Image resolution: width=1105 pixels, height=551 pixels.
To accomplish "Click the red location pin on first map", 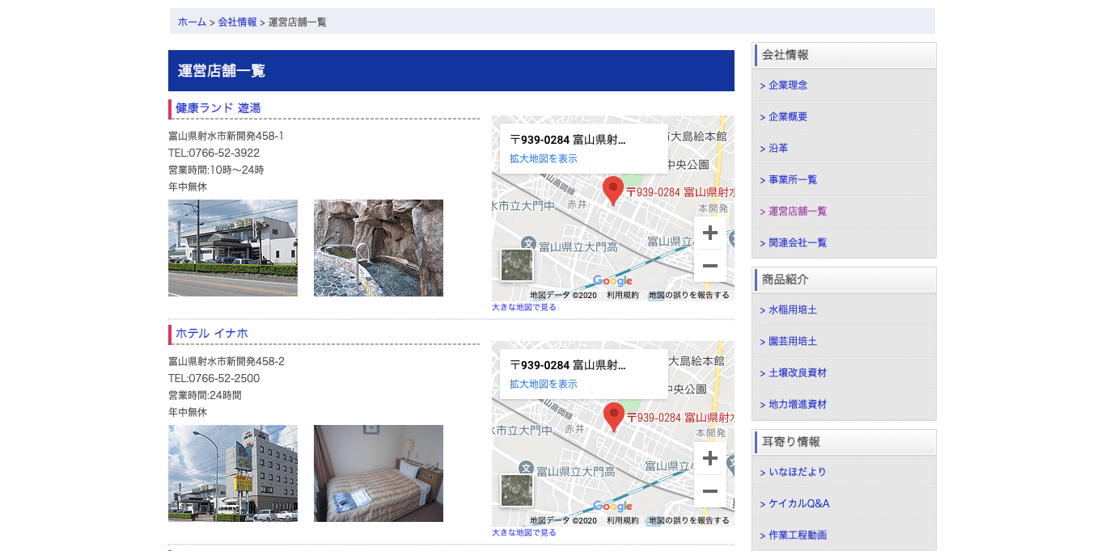I will (x=613, y=191).
